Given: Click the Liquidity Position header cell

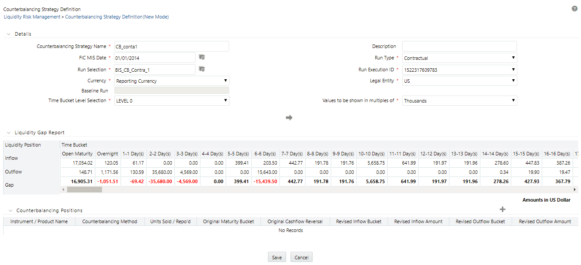Looking at the screenshot, I should point(23,145).
